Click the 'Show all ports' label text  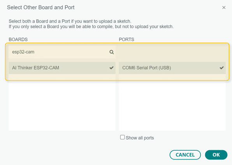click(140, 138)
